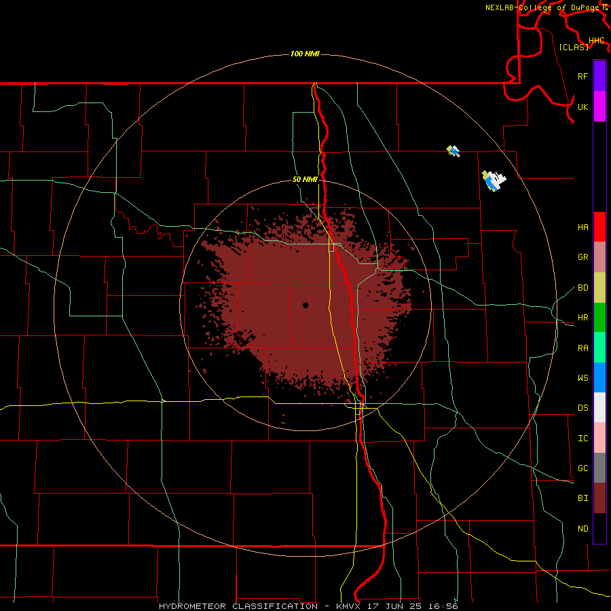This screenshot has width=611, height=611.
Task: Click the BD yellow legend swatch
Action: tap(599, 288)
